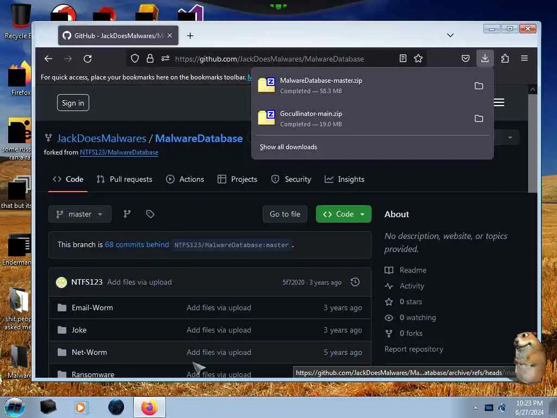Open commit 5f72020 link

[293, 282]
